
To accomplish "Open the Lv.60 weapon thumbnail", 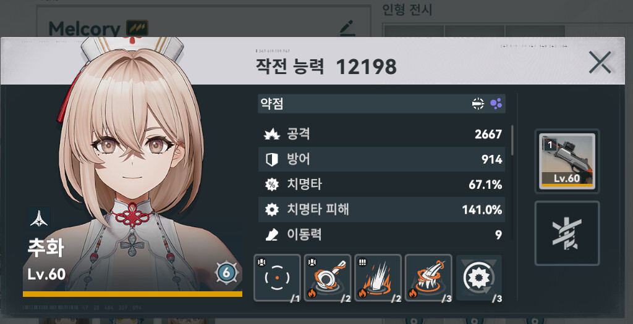I will 567,161.
